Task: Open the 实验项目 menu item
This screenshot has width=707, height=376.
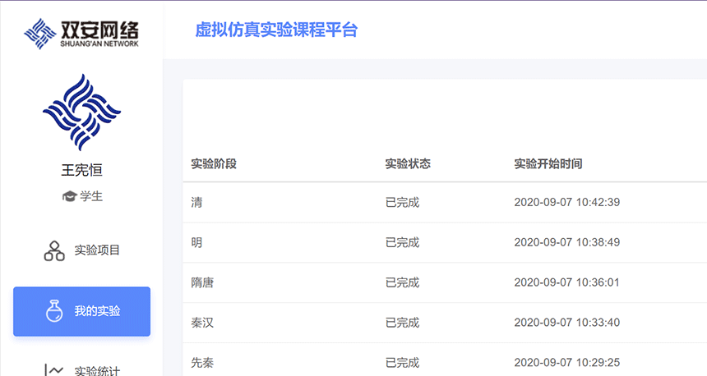Action: [x=81, y=250]
